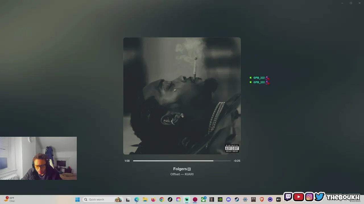Click the Folgers album artwork
The image size is (364, 204).
182,96
